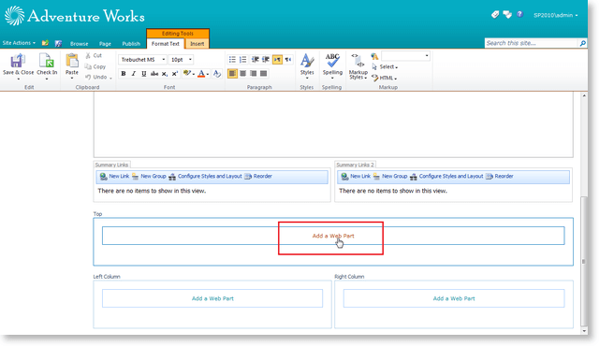Click the Check In page icon

(x=47, y=60)
